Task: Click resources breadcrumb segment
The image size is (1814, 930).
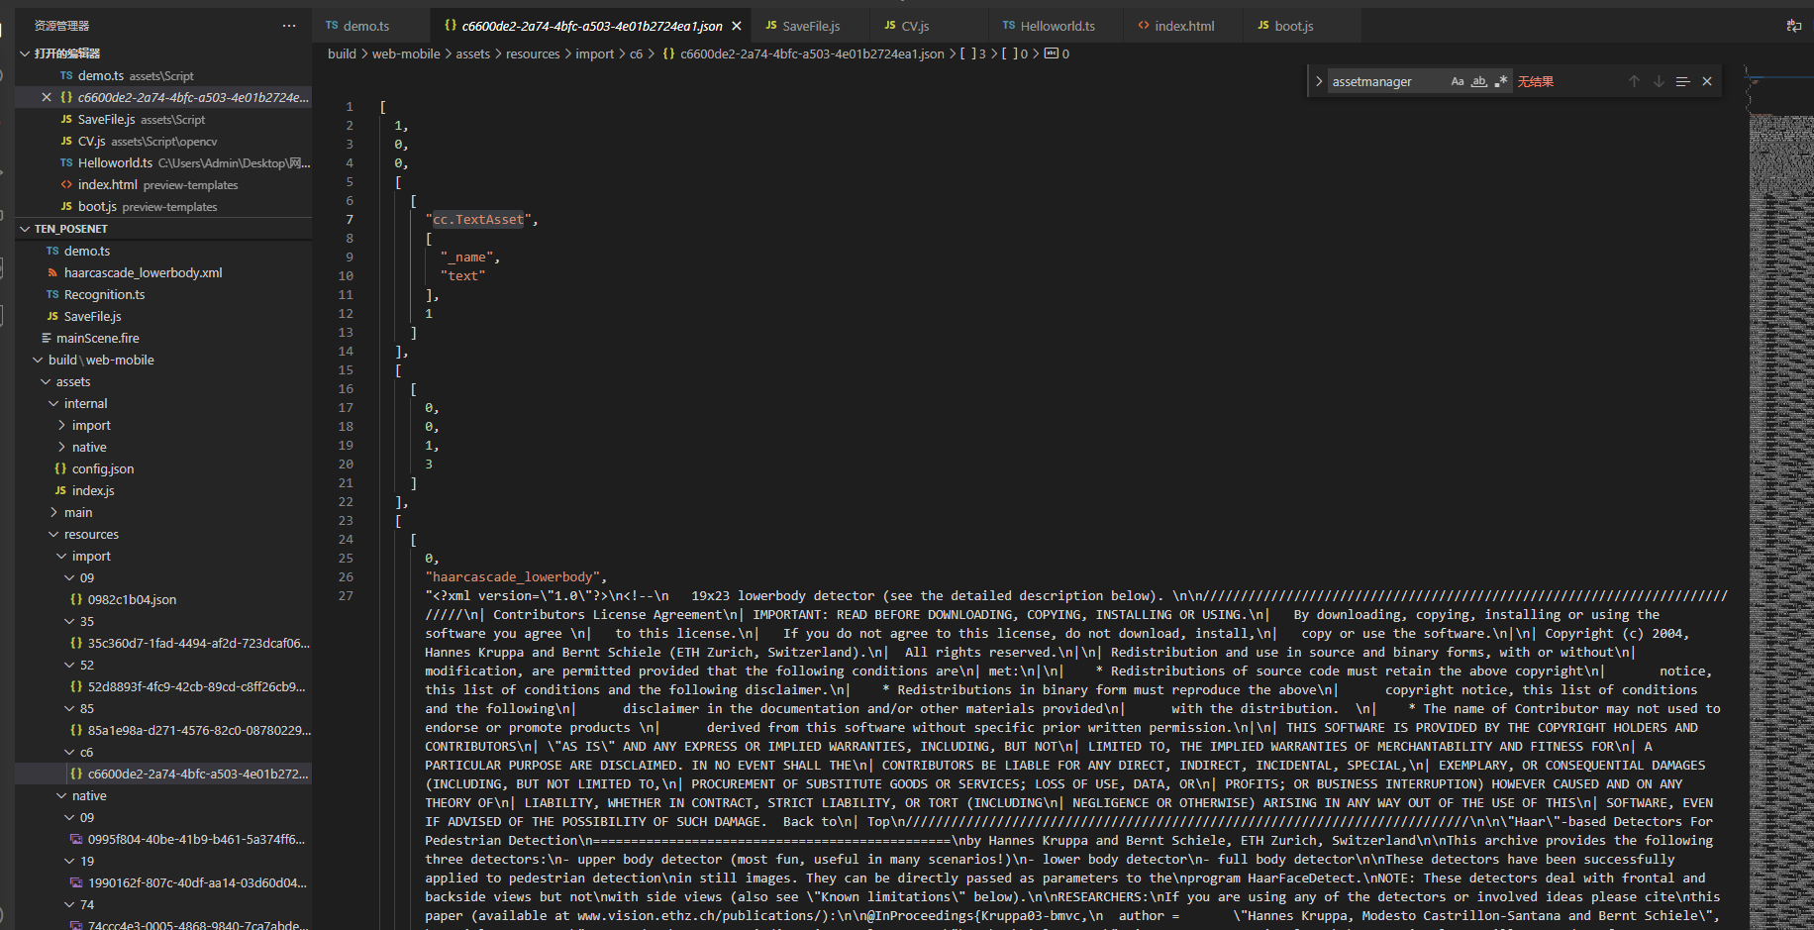Action: (x=533, y=53)
